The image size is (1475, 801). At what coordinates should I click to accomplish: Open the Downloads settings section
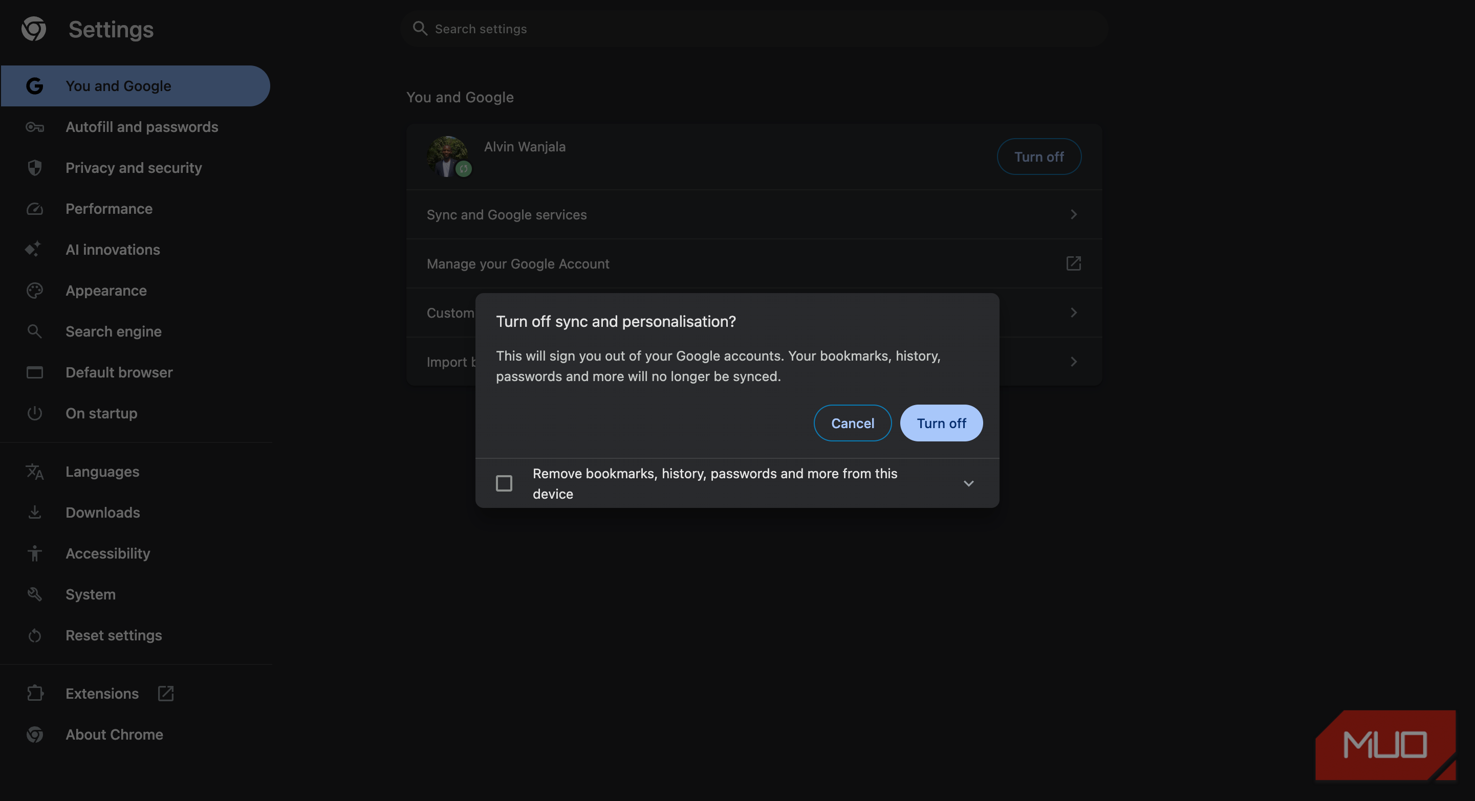point(102,513)
